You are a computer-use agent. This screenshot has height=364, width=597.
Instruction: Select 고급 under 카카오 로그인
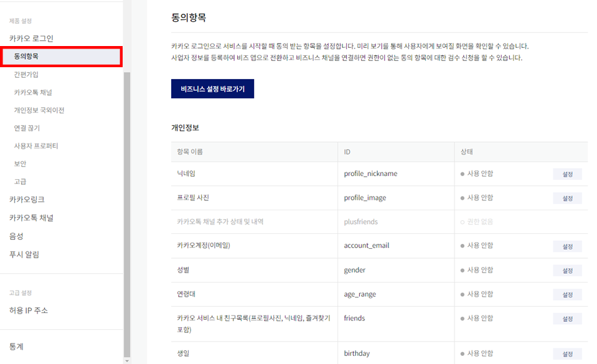[20, 182]
